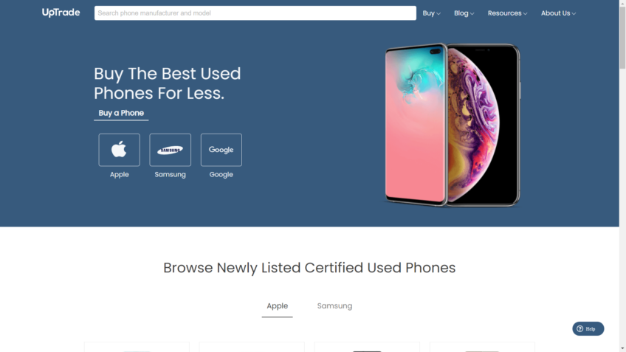Viewport: 626px width, 352px height.
Task: Select the Samsung logo icon box
Action: 170,150
